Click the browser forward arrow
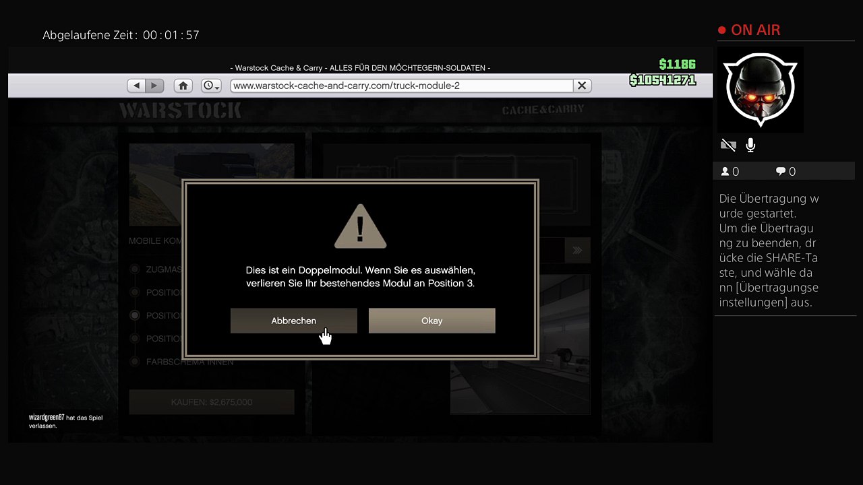The height and width of the screenshot is (485, 863). [x=155, y=86]
